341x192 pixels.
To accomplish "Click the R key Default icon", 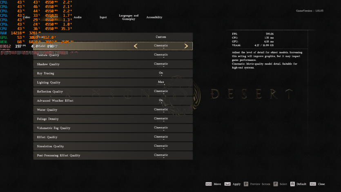I will click(x=292, y=184).
